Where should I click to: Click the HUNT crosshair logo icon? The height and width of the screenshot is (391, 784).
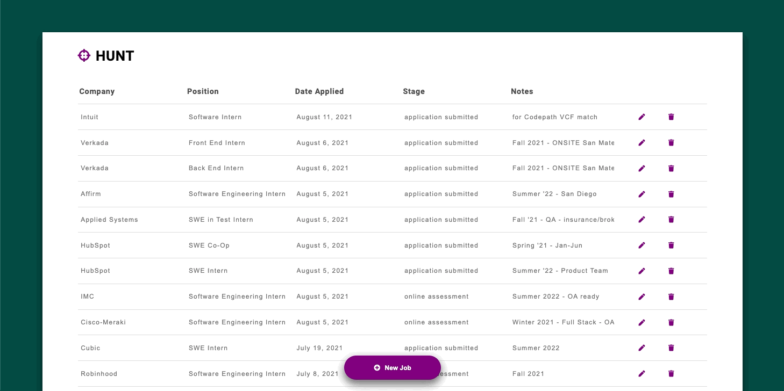[84, 55]
